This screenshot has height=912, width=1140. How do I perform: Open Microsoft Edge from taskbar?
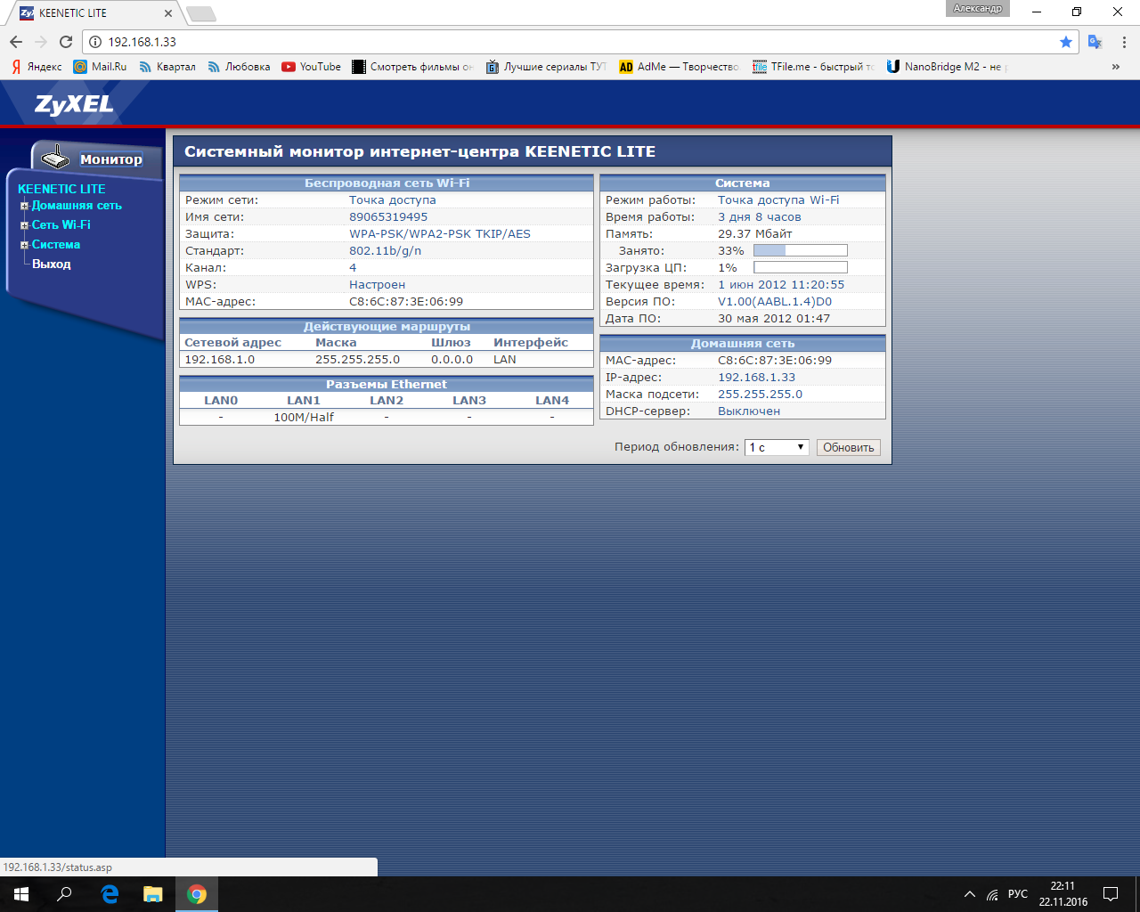pyautogui.click(x=110, y=894)
